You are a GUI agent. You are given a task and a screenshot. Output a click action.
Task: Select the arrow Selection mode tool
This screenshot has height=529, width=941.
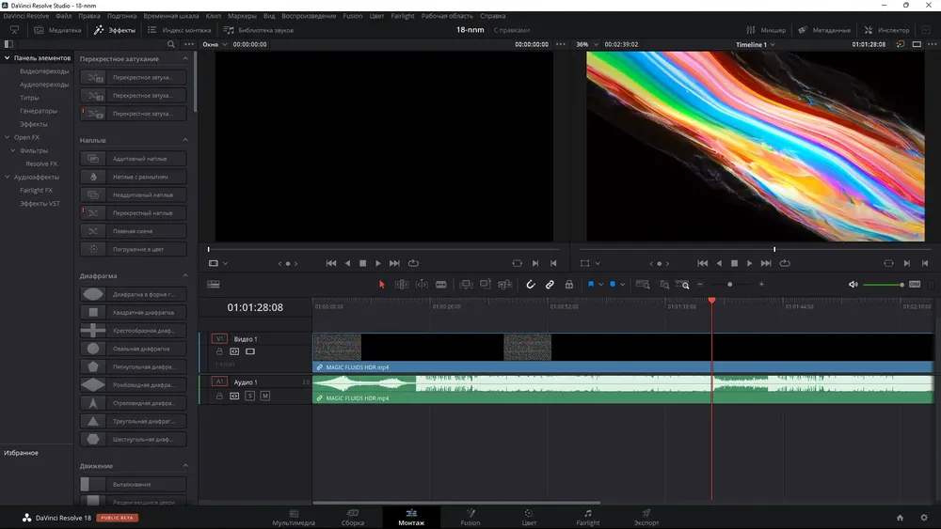(381, 284)
